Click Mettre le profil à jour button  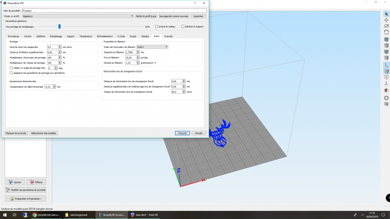tap(146, 16)
